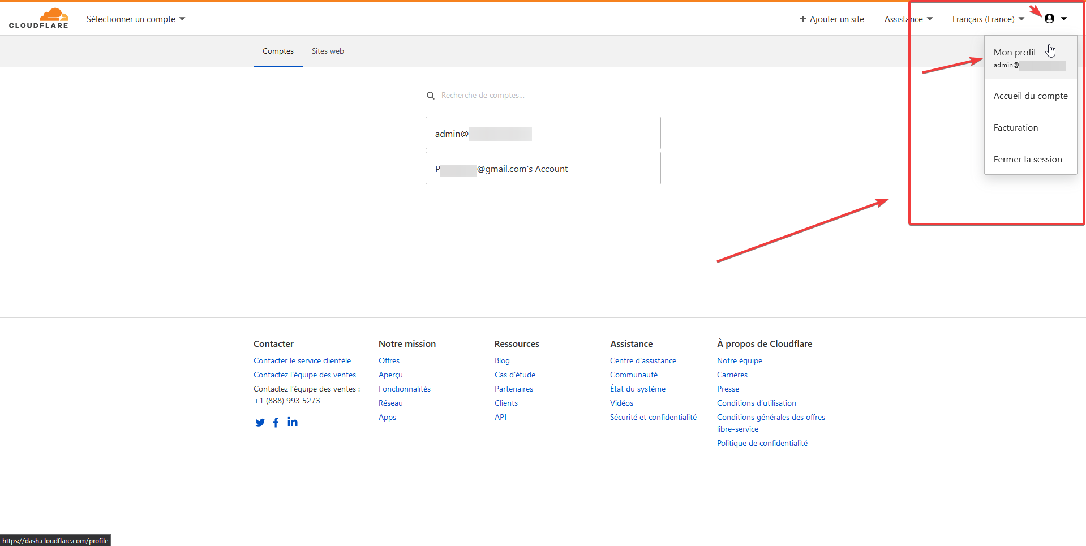
Task: Open the Assistance dropdown
Action: [908, 19]
